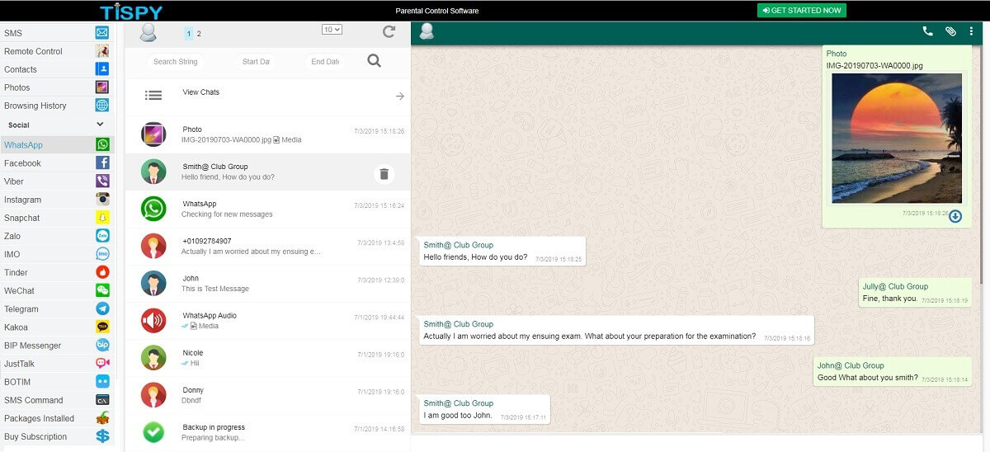This screenshot has width=990, height=452.
Task: Click the BOTIM icon in sidebar
Action: point(102,382)
